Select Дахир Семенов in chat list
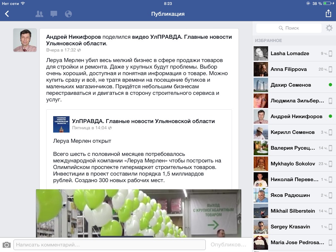 point(291,85)
